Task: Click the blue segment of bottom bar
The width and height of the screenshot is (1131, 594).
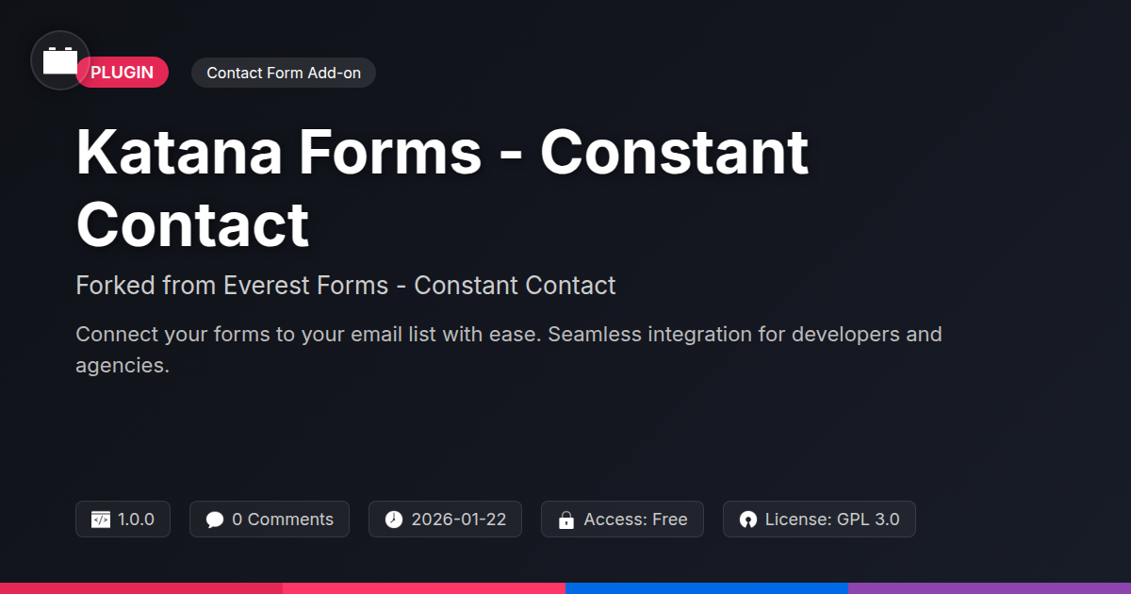Action: 707,587
